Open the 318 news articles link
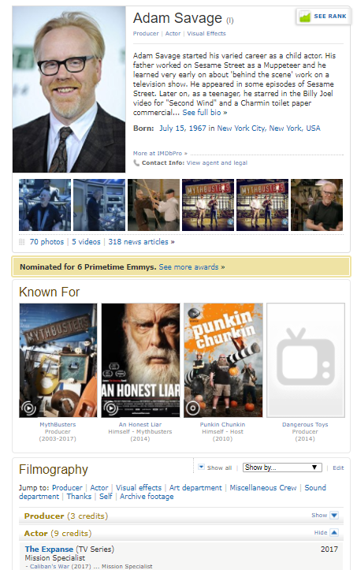This screenshot has width=357, height=570. [141, 242]
